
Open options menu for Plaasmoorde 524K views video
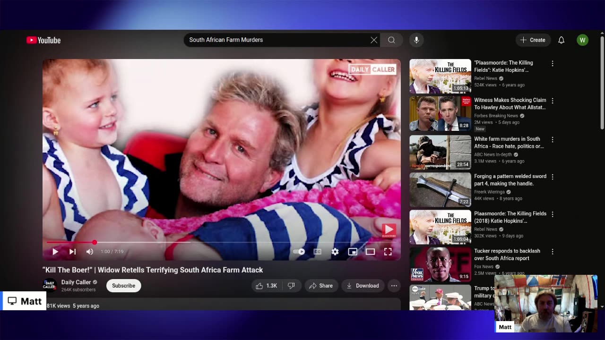pyautogui.click(x=552, y=63)
